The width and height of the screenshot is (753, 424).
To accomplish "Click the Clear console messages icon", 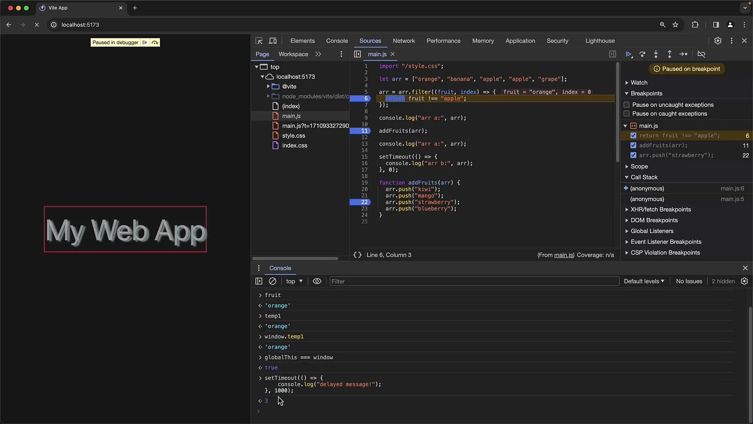I will point(273,281).
